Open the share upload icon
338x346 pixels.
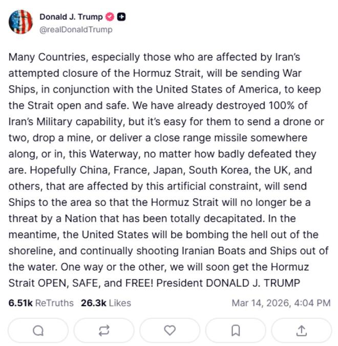click(x=301, y=331)
